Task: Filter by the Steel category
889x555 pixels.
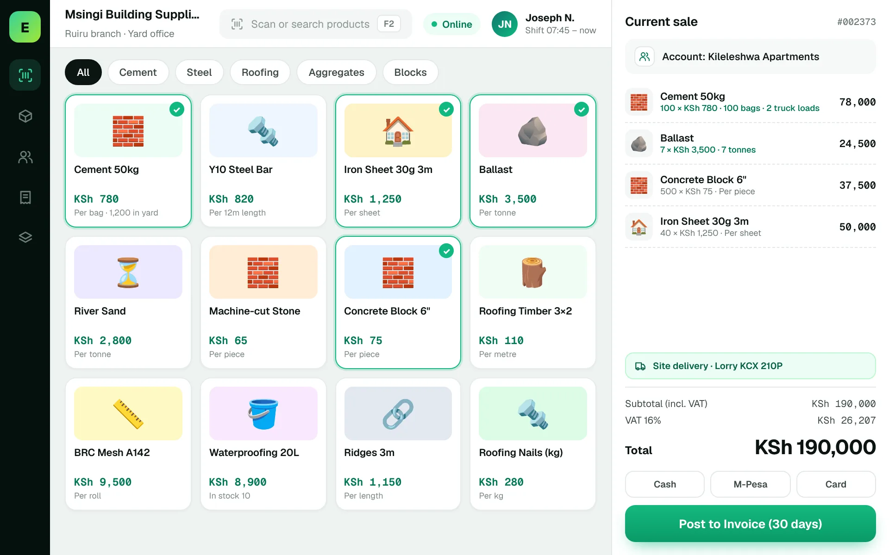Action: point(199,72)
